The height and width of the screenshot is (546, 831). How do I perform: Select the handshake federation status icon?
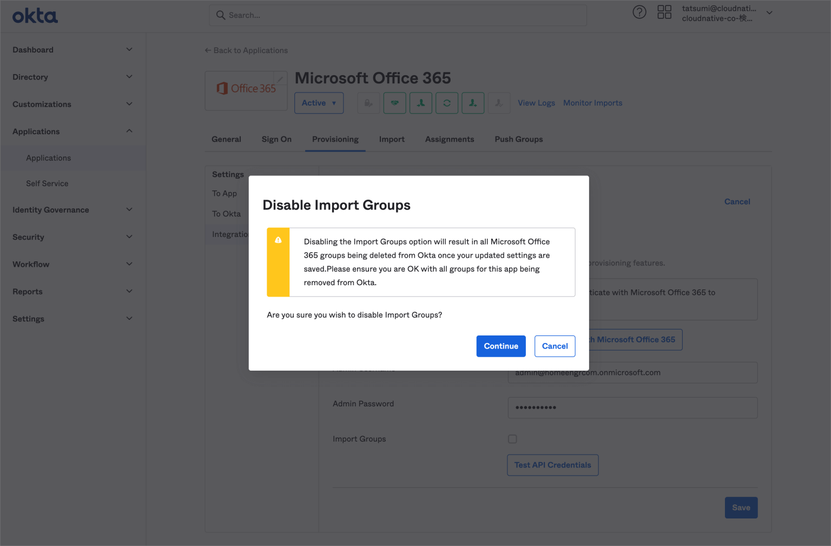[x=394, y=103]
